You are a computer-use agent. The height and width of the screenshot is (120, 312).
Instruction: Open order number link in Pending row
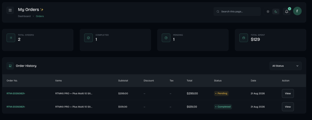click(x=16, y=94)
